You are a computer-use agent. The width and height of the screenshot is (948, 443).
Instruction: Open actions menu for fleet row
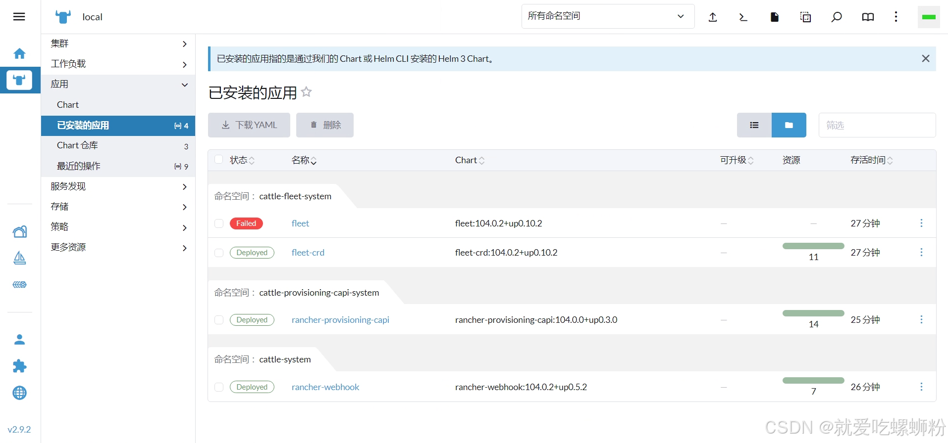click(x=921, y=223)
